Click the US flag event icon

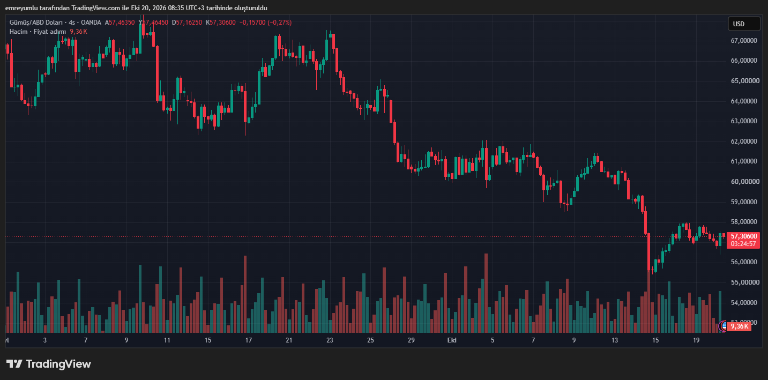point(725,325)
